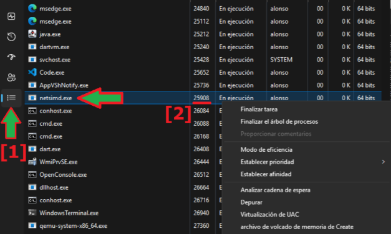
Task: Select the dart.exe process name
Action: click(x=50, y=149)
